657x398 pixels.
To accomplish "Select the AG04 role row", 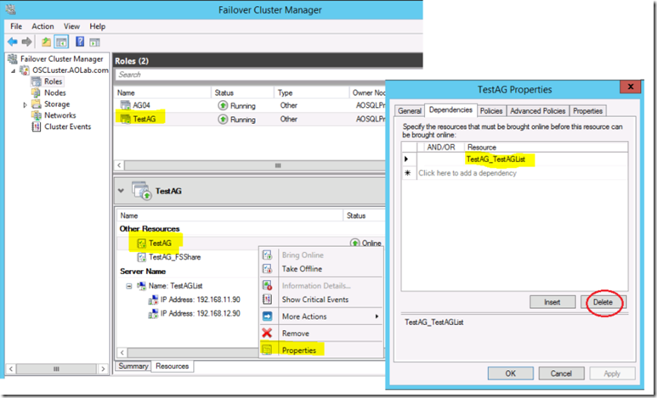I will point(249,105).
